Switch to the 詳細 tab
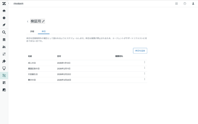The image size is (198, 124). pyautogui.click(x=32, y=31)
